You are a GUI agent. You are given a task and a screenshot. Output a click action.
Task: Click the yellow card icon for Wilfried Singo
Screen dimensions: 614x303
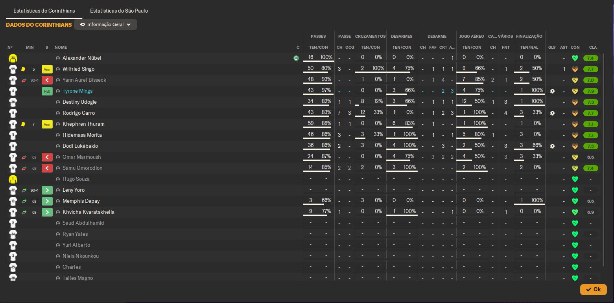23,69
